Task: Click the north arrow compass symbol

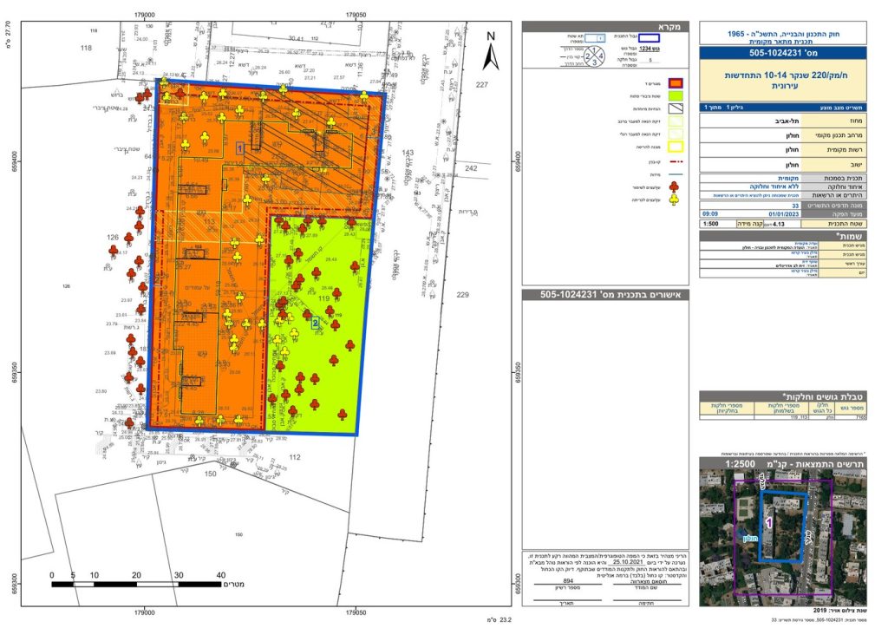Action: (491, 51)
